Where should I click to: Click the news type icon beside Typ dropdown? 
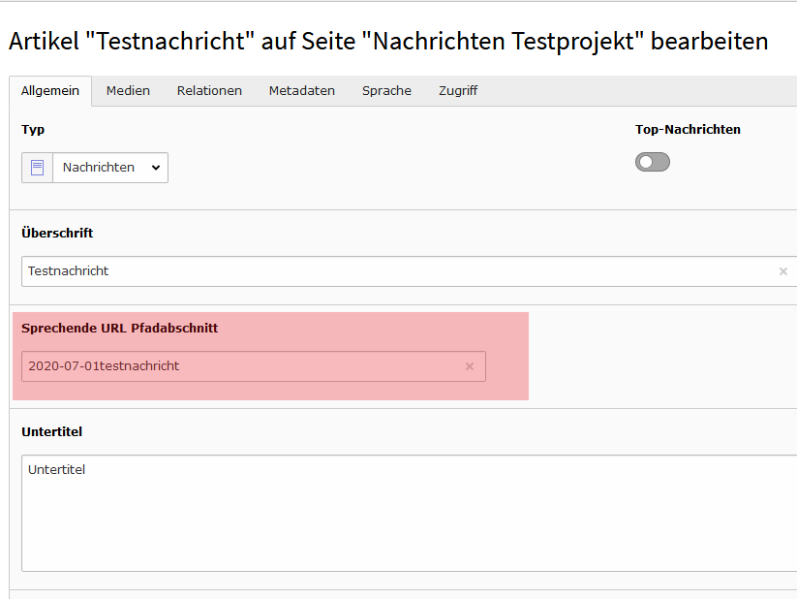37,168
